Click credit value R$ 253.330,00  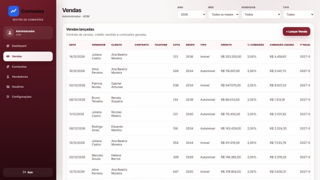231,56
